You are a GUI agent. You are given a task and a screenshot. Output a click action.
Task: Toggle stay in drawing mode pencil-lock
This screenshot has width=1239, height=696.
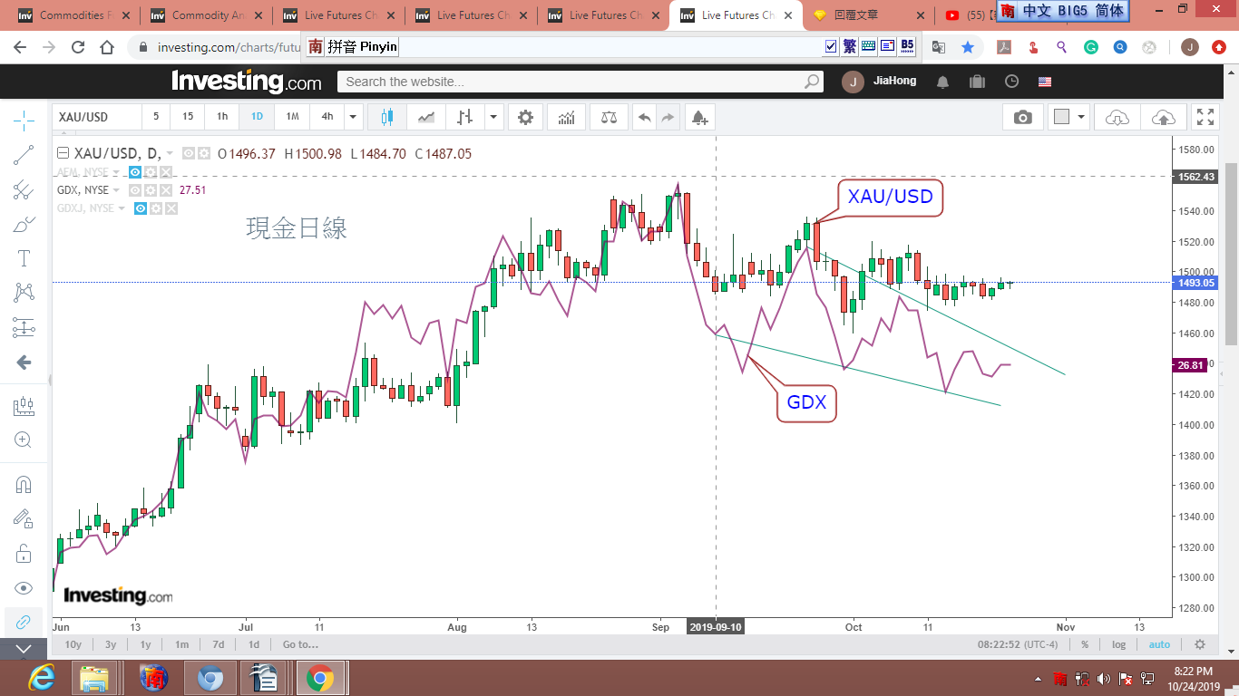point(24,518)
